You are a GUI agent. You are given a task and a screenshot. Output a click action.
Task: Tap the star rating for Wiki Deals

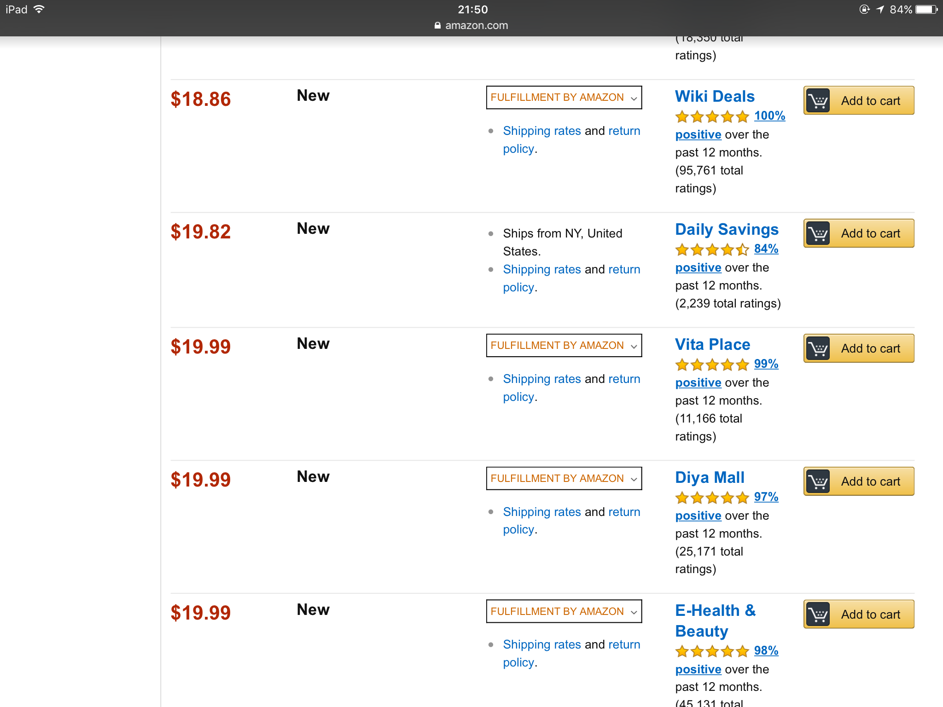(712, 116)
